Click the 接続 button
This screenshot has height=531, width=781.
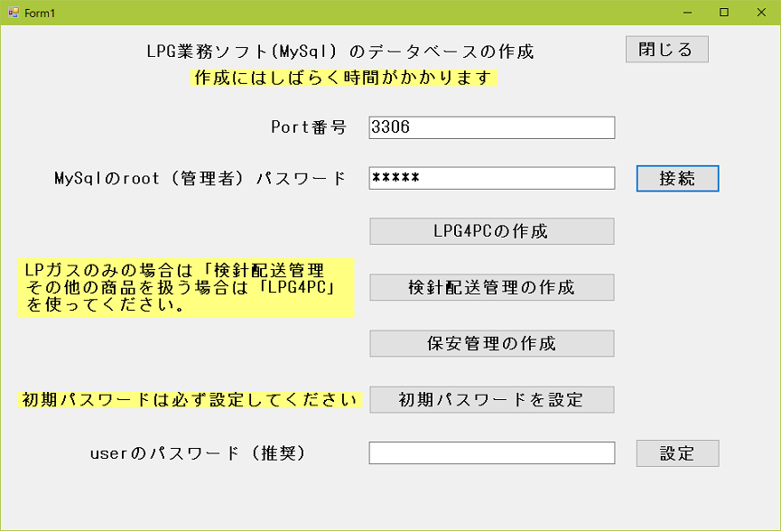(x=677, y=178)
